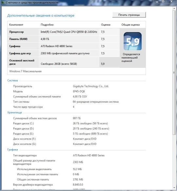Click the 5,9 overall score badge
The width and height of the screenshot is (177, 191).
tap(133, 41)
